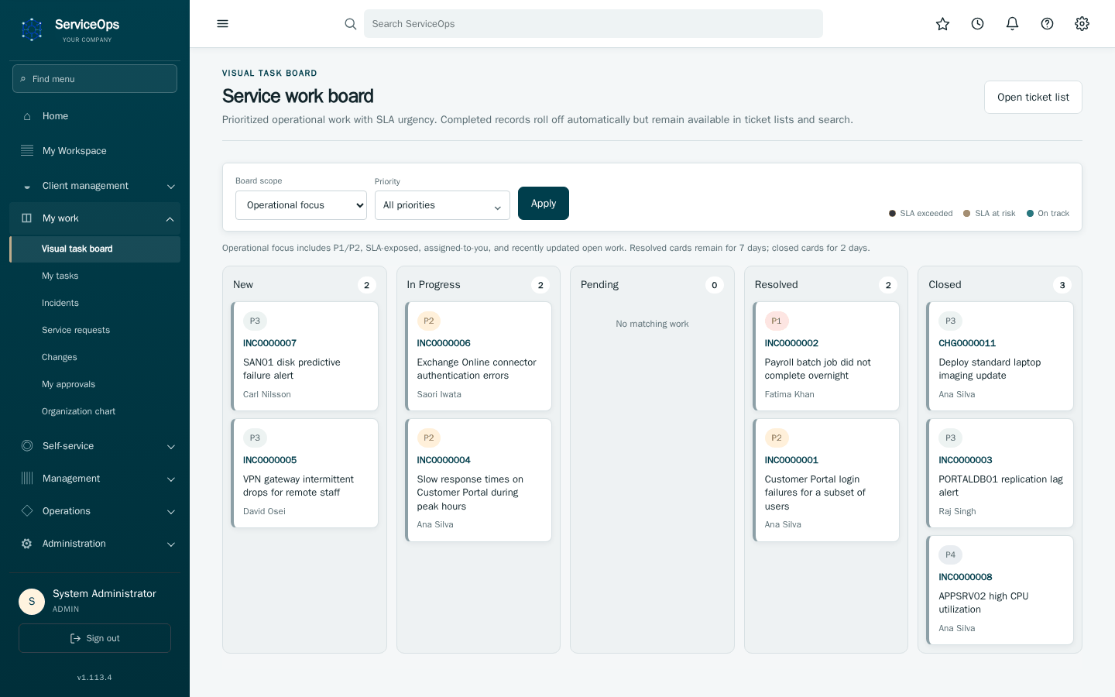Click the My work board icon
This screenshot has height=697, width=1115.
point(27,218)
